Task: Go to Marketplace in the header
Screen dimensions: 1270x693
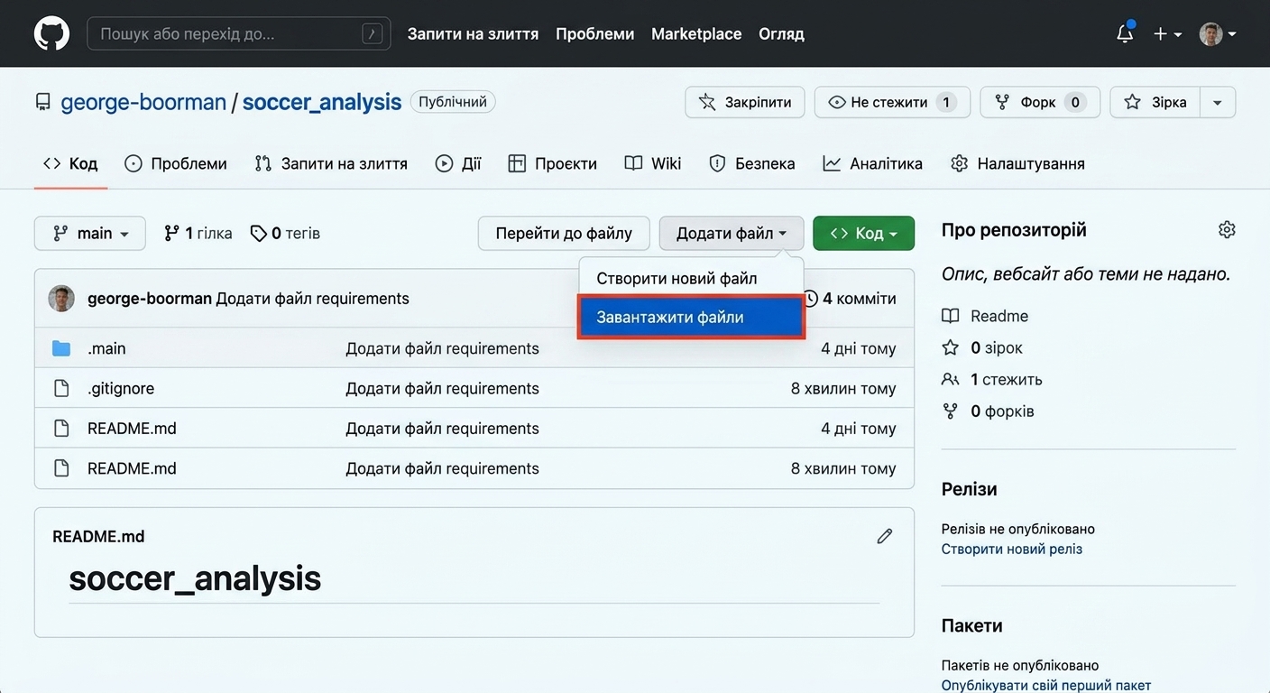Action: coord(696,33)
